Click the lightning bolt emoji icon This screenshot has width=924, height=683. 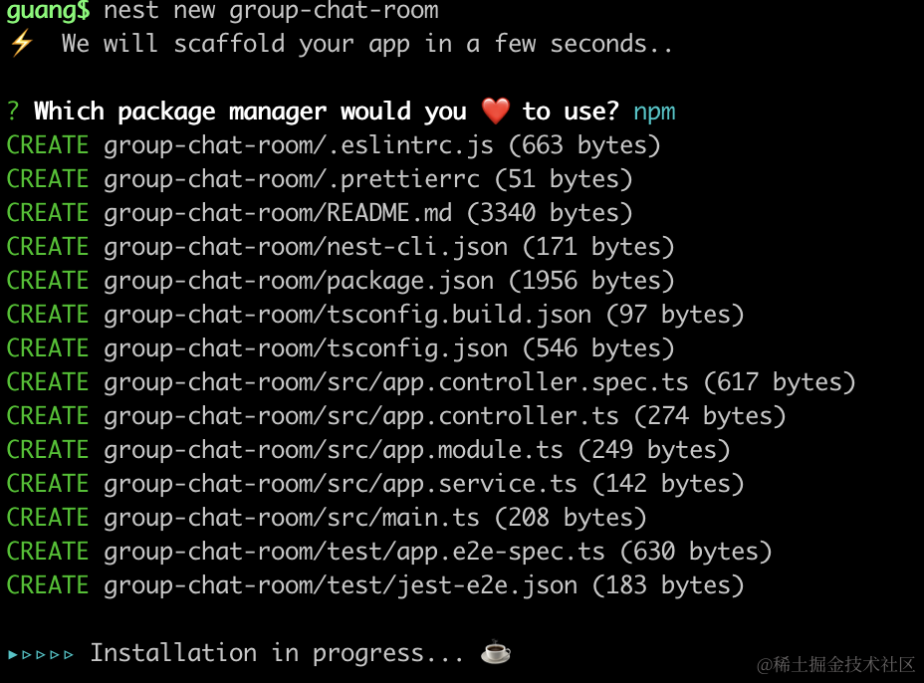(20, 44)
